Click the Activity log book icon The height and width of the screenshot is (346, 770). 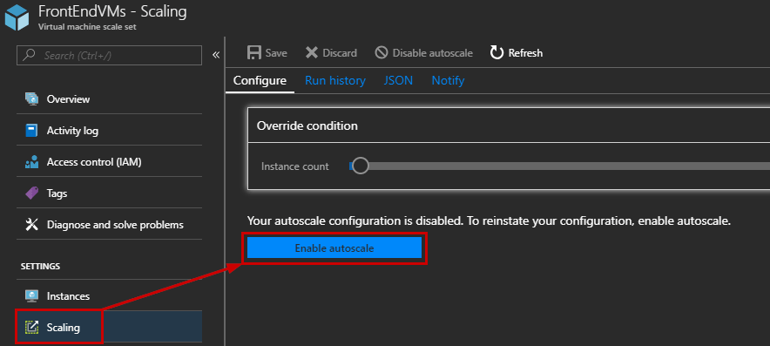(31, 131)
